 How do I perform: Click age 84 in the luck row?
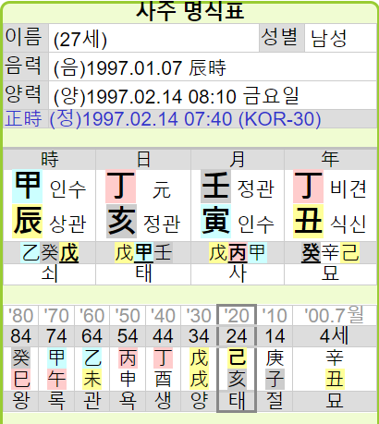(20, 336)
